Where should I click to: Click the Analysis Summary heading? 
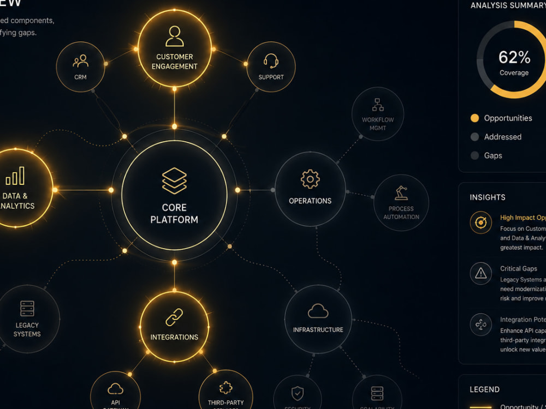[508, 5]
